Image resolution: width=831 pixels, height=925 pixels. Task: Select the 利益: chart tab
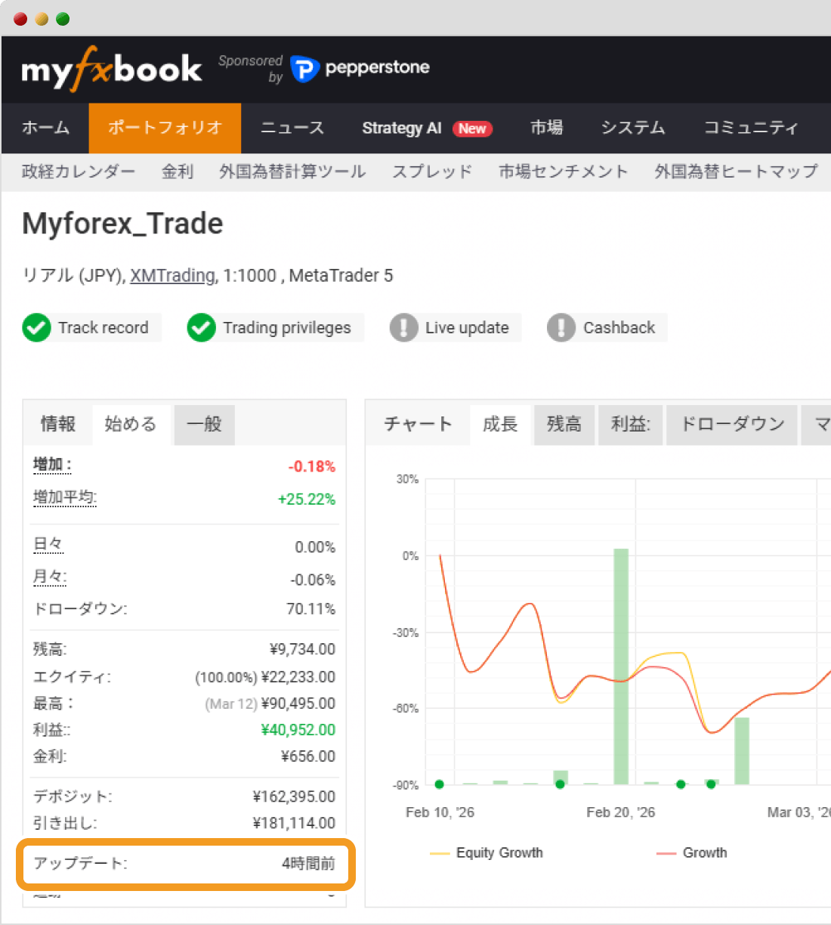pyautogui.click(x=631, y=424)
